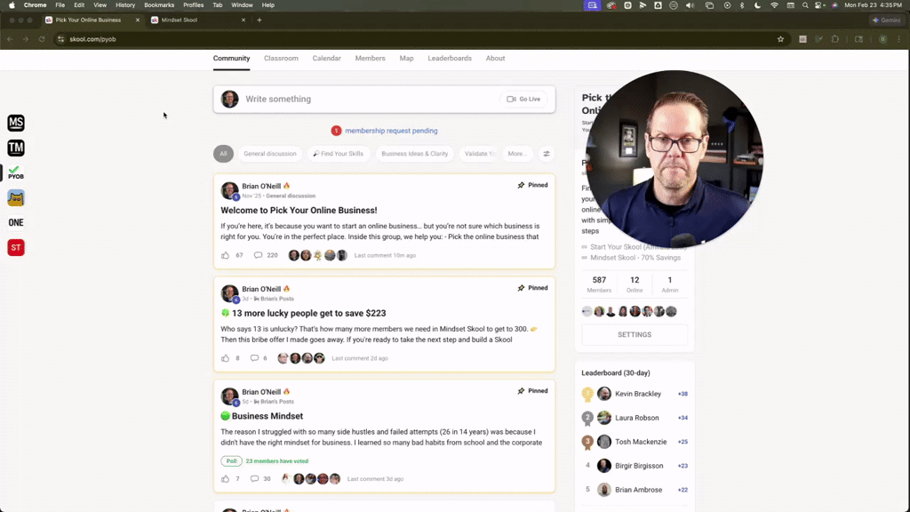Open the MS community sidebar icon
The height and width of the screenshot is (512, 910).
16,123
